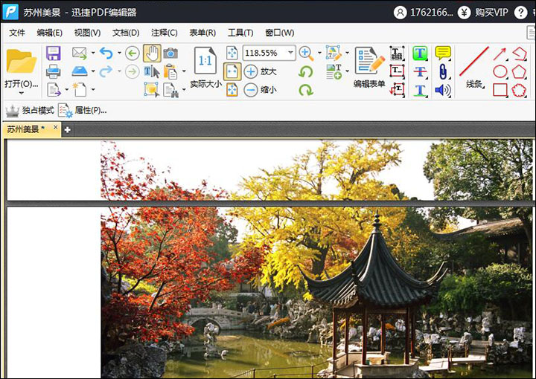Rotate page counterclockwise
Image resolution: width=536 pixels, height=379 pixels.
306,71
